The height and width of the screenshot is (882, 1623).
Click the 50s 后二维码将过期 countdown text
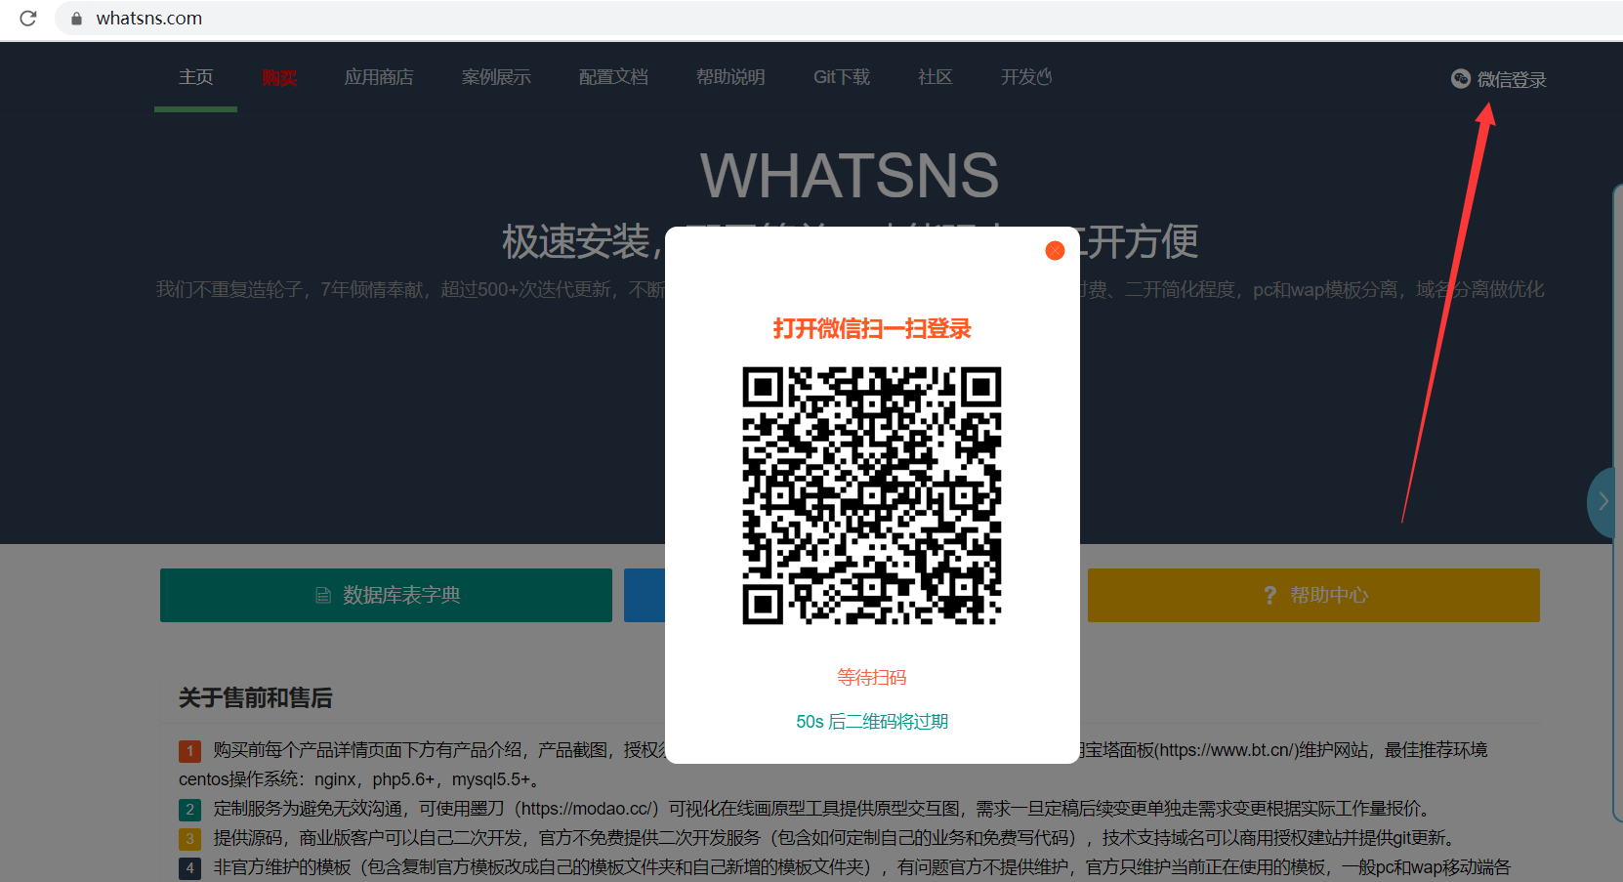[872, 722]
